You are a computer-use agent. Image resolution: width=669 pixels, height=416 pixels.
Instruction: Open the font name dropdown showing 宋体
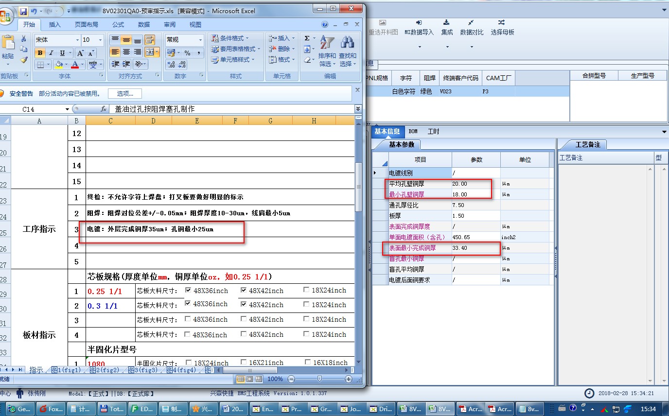pos(77,40)
